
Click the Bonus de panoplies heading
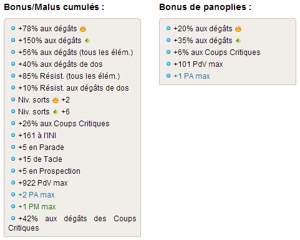point(205,7)
